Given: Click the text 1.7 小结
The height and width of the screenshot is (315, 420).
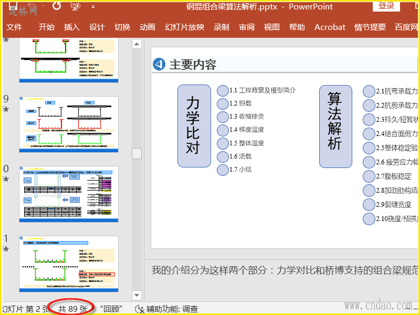Looking at the screenshot, I should tap(240, 169).
